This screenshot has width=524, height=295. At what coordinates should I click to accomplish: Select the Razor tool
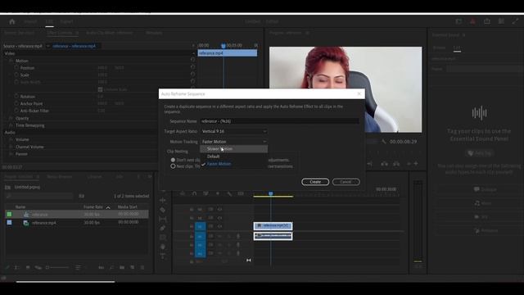coord(163,210)
